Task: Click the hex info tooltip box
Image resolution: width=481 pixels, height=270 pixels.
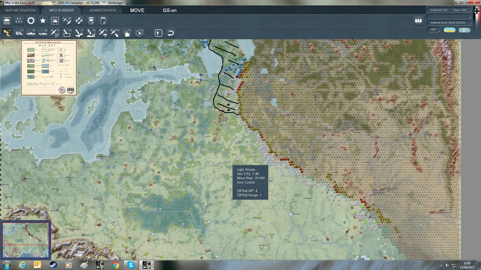Action: coord(250,182)
